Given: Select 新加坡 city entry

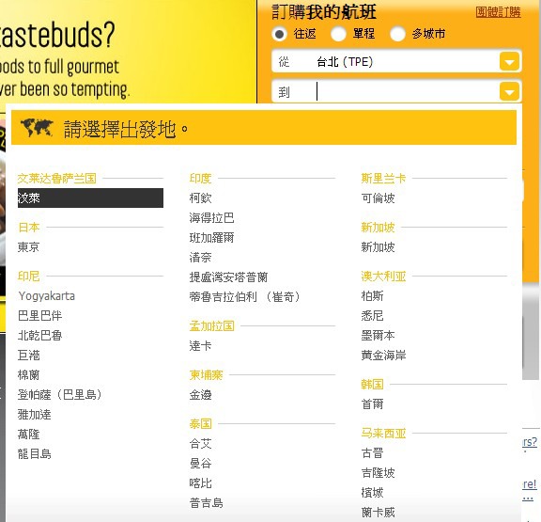Looking at the screenshot, I should click(x=378, y=247).
